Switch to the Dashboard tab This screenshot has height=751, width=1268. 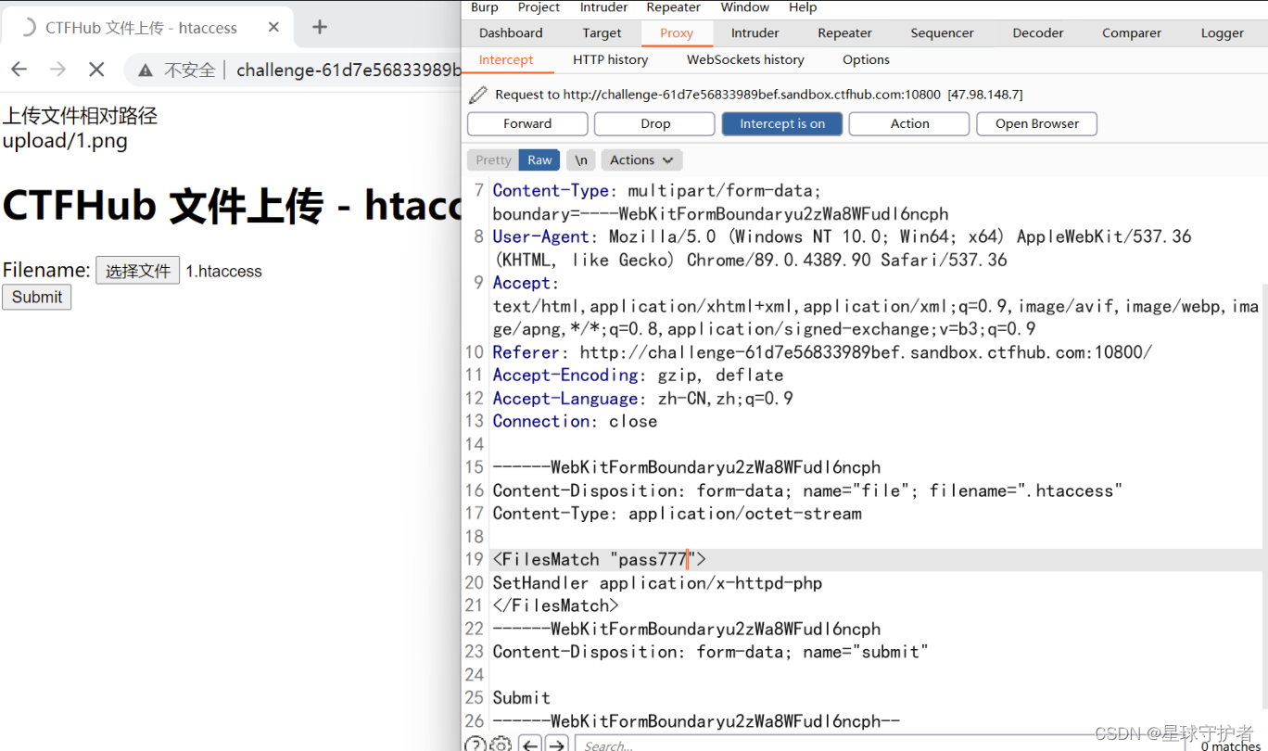point(511,33)
